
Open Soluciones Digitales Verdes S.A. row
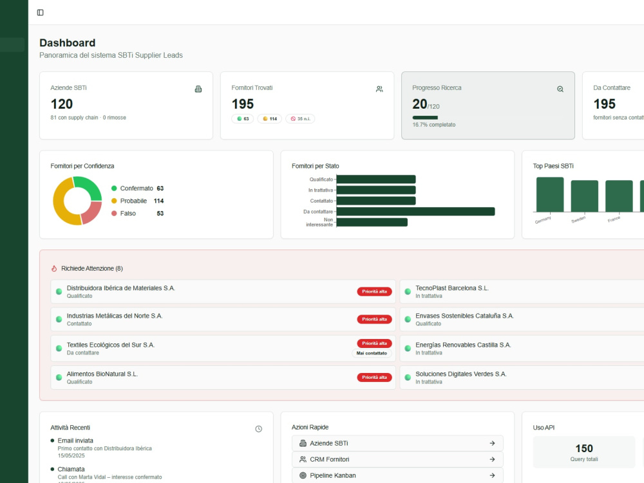click(522, 378)
